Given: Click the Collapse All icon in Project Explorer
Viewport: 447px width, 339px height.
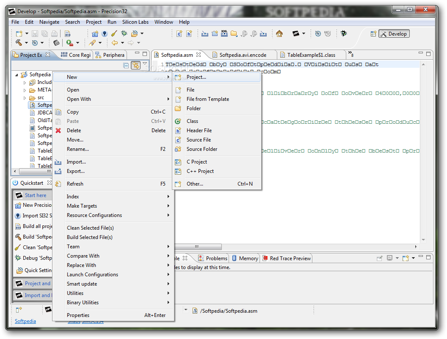Looking at the screenshot, I should pyautogui.click(x=126, y=65).
